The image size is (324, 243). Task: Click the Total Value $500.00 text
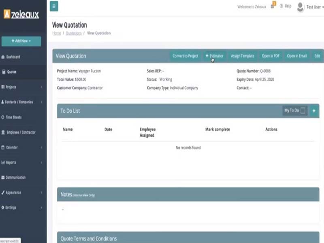(72, 79)
